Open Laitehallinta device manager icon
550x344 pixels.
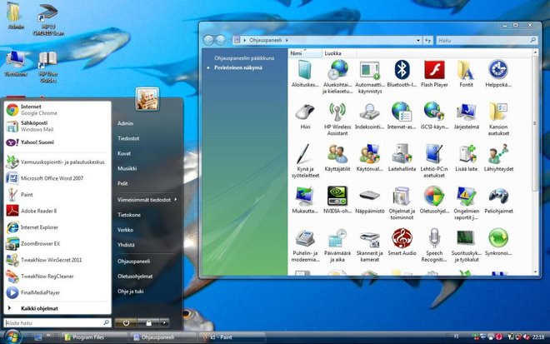click(x=402, y=154)
